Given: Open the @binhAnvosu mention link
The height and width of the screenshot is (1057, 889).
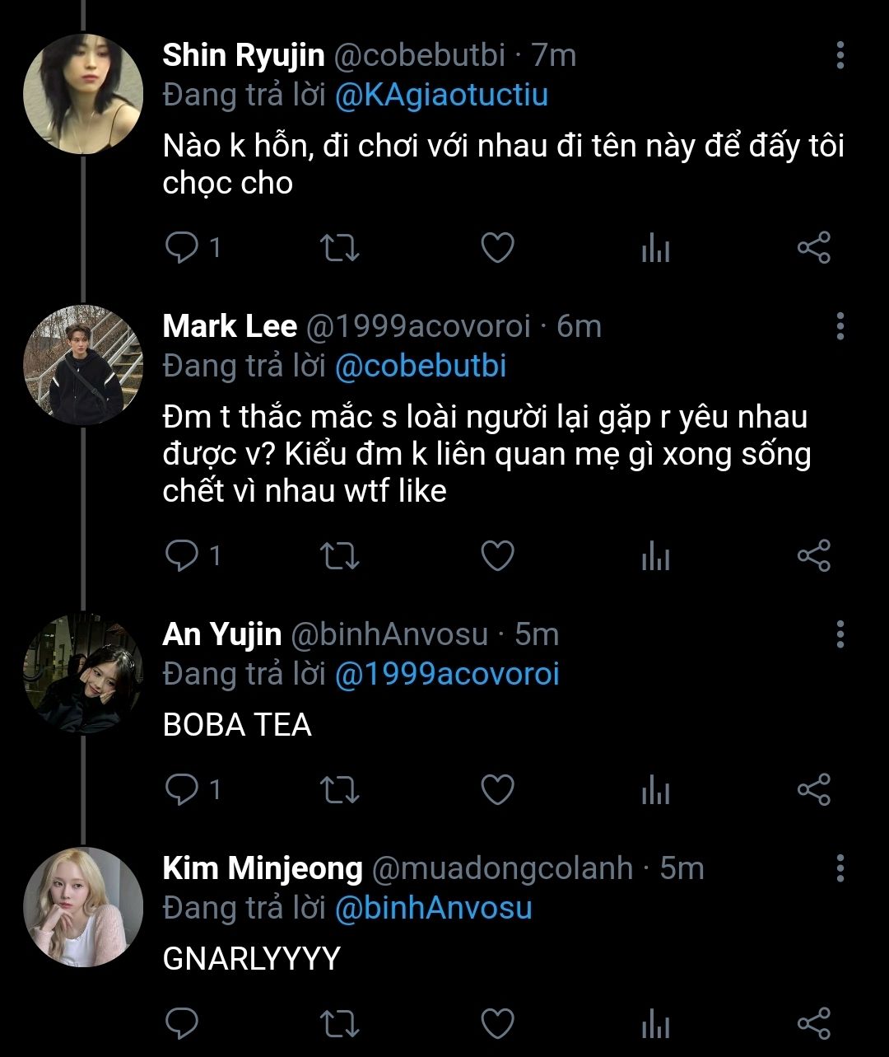Looking at the screenshot, I should [x=433, y=908].
